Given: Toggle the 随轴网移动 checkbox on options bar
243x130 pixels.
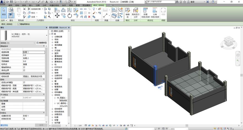Looking at the screenshot, I should pos(19,24).
